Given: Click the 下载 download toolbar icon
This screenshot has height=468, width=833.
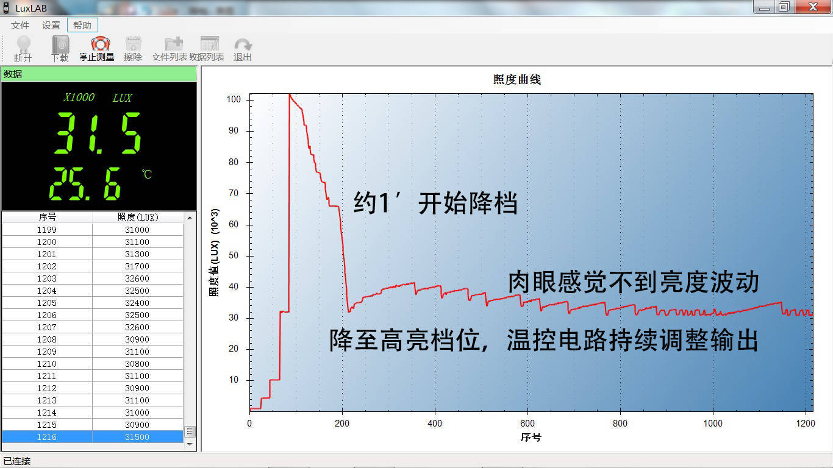Looking at the screenshot, I should [x=60, y=49].
